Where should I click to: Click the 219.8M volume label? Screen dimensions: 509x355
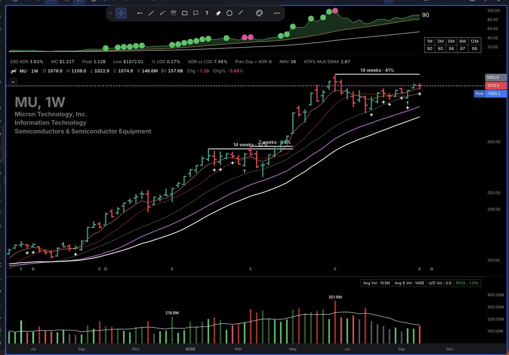point(172,313)
